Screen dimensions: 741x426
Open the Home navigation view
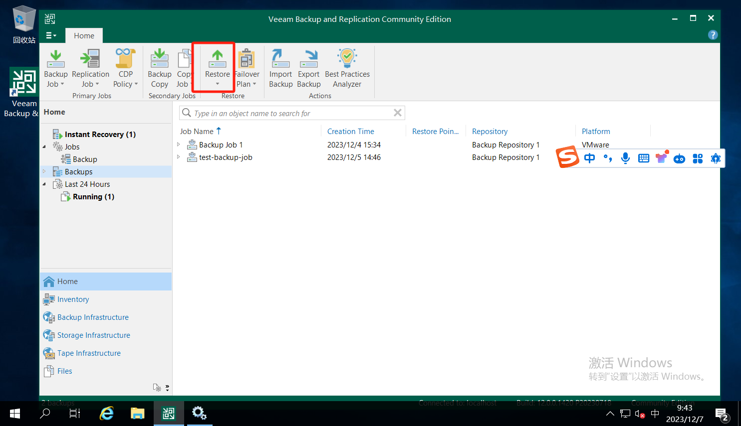coord(106,282)
